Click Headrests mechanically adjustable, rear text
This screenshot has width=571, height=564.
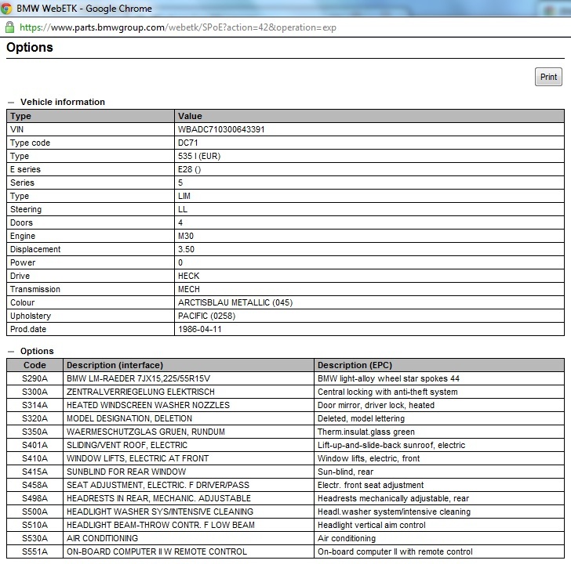click(x=393, y=498)
